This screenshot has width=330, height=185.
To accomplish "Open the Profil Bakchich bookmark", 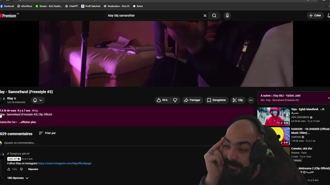I will [91, 6].
